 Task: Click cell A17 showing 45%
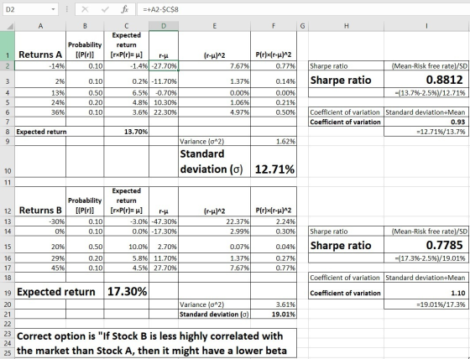[40, 268]
